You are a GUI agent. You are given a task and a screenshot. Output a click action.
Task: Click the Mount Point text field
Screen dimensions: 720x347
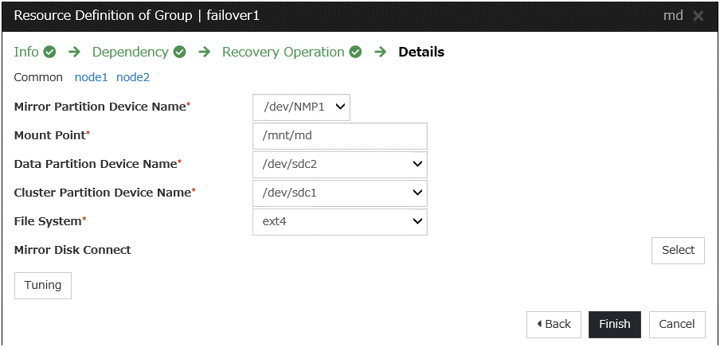coord(339,136)
